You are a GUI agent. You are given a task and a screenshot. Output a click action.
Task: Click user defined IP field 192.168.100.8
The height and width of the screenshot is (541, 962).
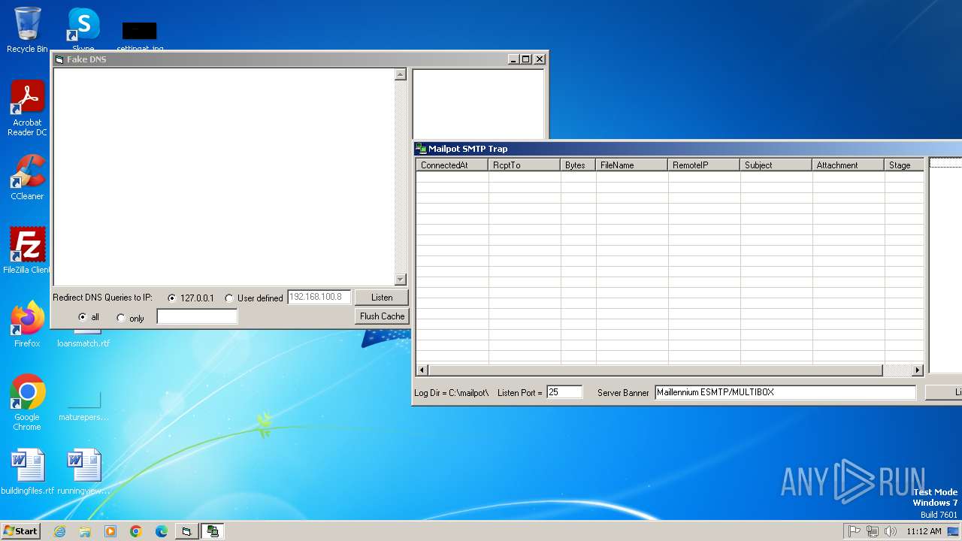tap(319, 297)
